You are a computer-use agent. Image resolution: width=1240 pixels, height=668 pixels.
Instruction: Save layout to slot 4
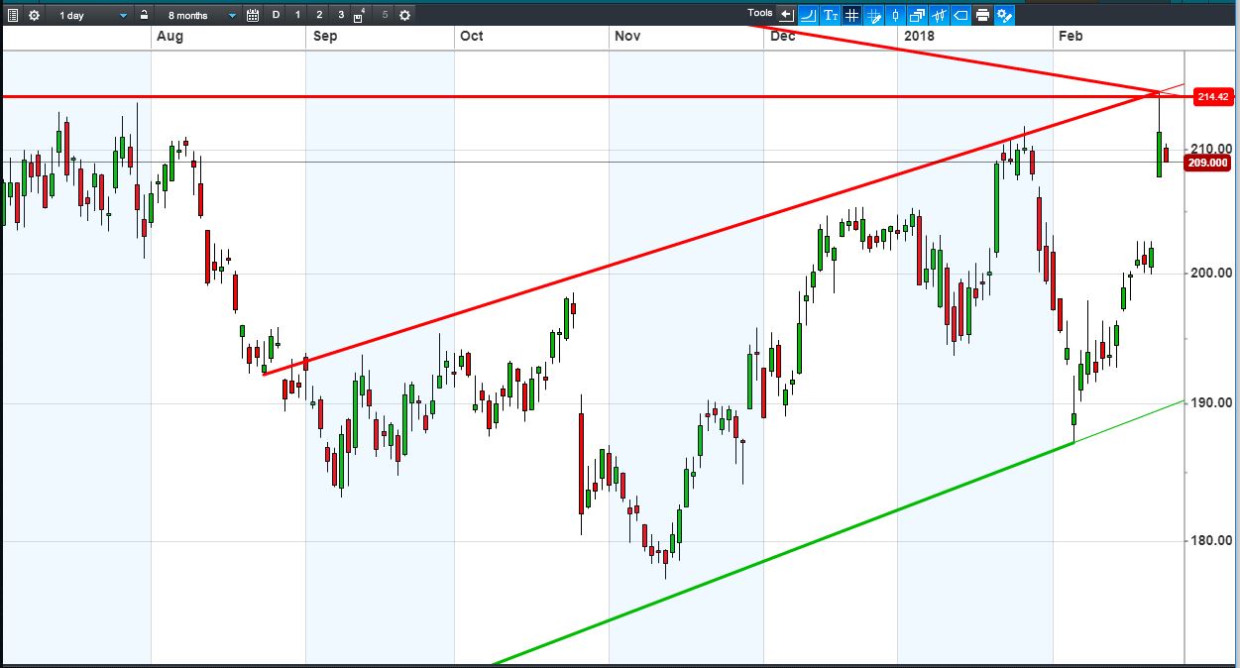click(x=360, y=15)
